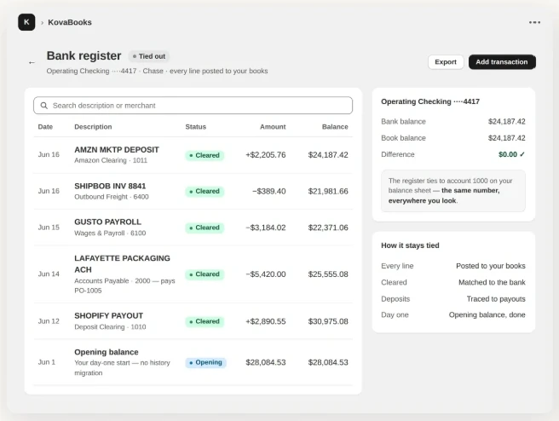Image resolution: width=559 pixels, height=421 pixels.
Task: Click the Operating Checking ····4417 card title
Action: click(430, 101)
